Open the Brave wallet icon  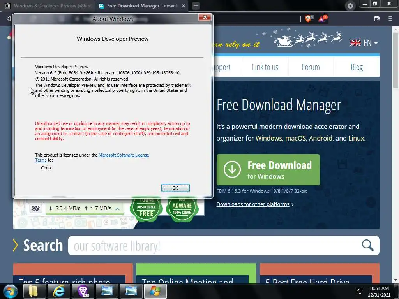pos(377,19)
